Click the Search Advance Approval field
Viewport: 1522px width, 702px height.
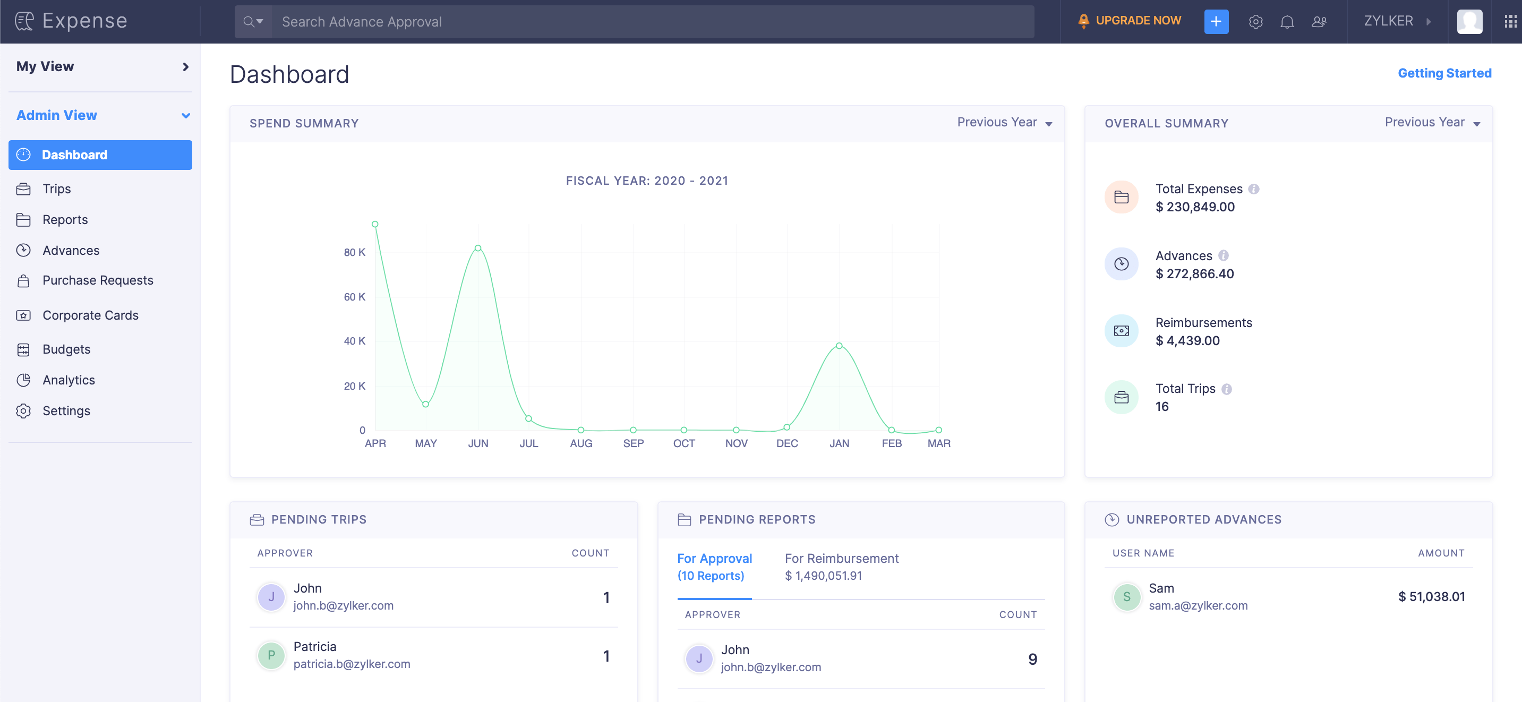tap(650, 22)
